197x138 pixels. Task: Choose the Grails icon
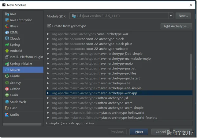pos(7,95)
